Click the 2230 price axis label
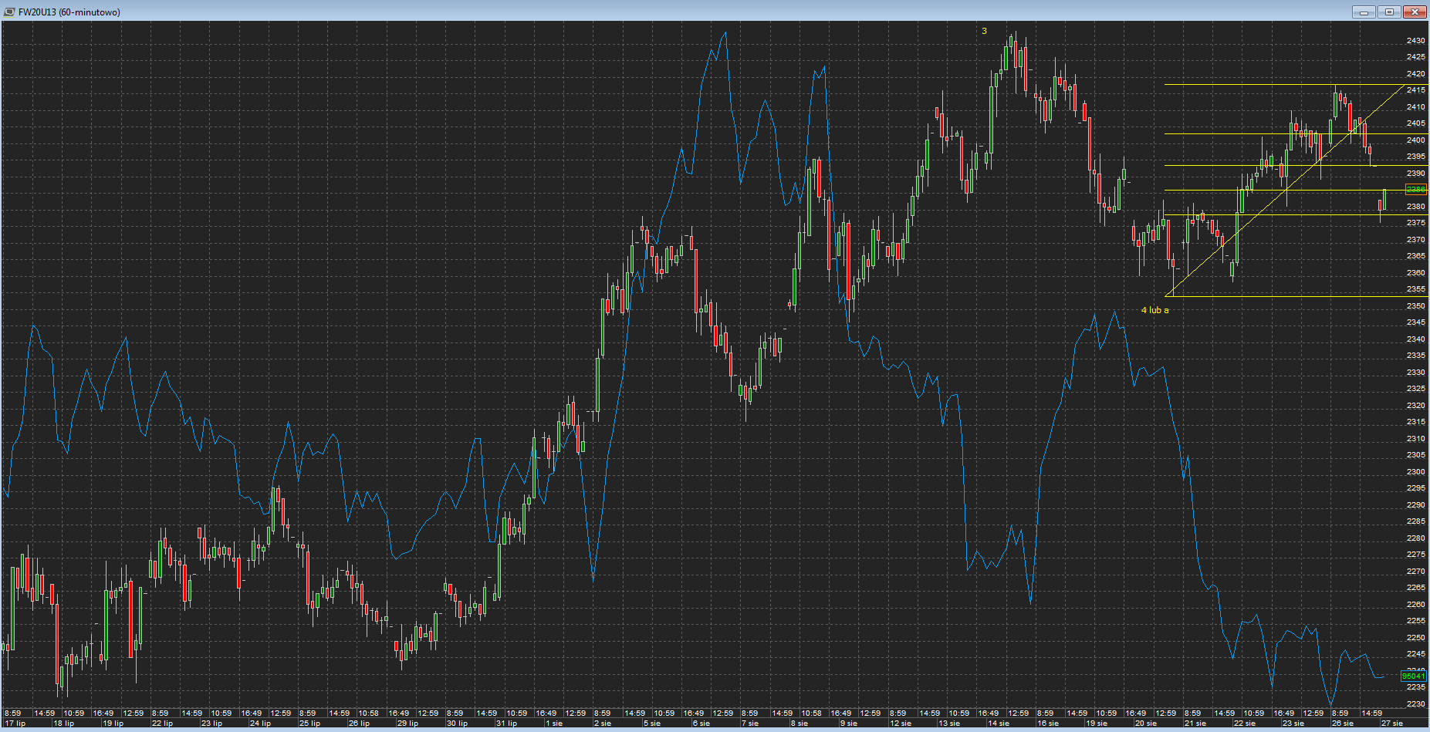Image resolution: width=1430 pixels, height=732 pixels. coord(1415,704)
